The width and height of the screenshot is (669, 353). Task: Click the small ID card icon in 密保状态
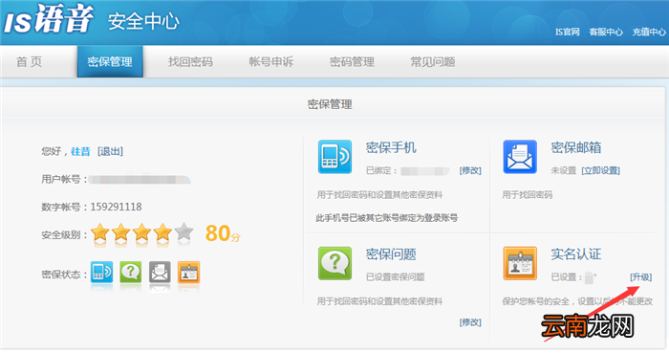tap(188, 272)
